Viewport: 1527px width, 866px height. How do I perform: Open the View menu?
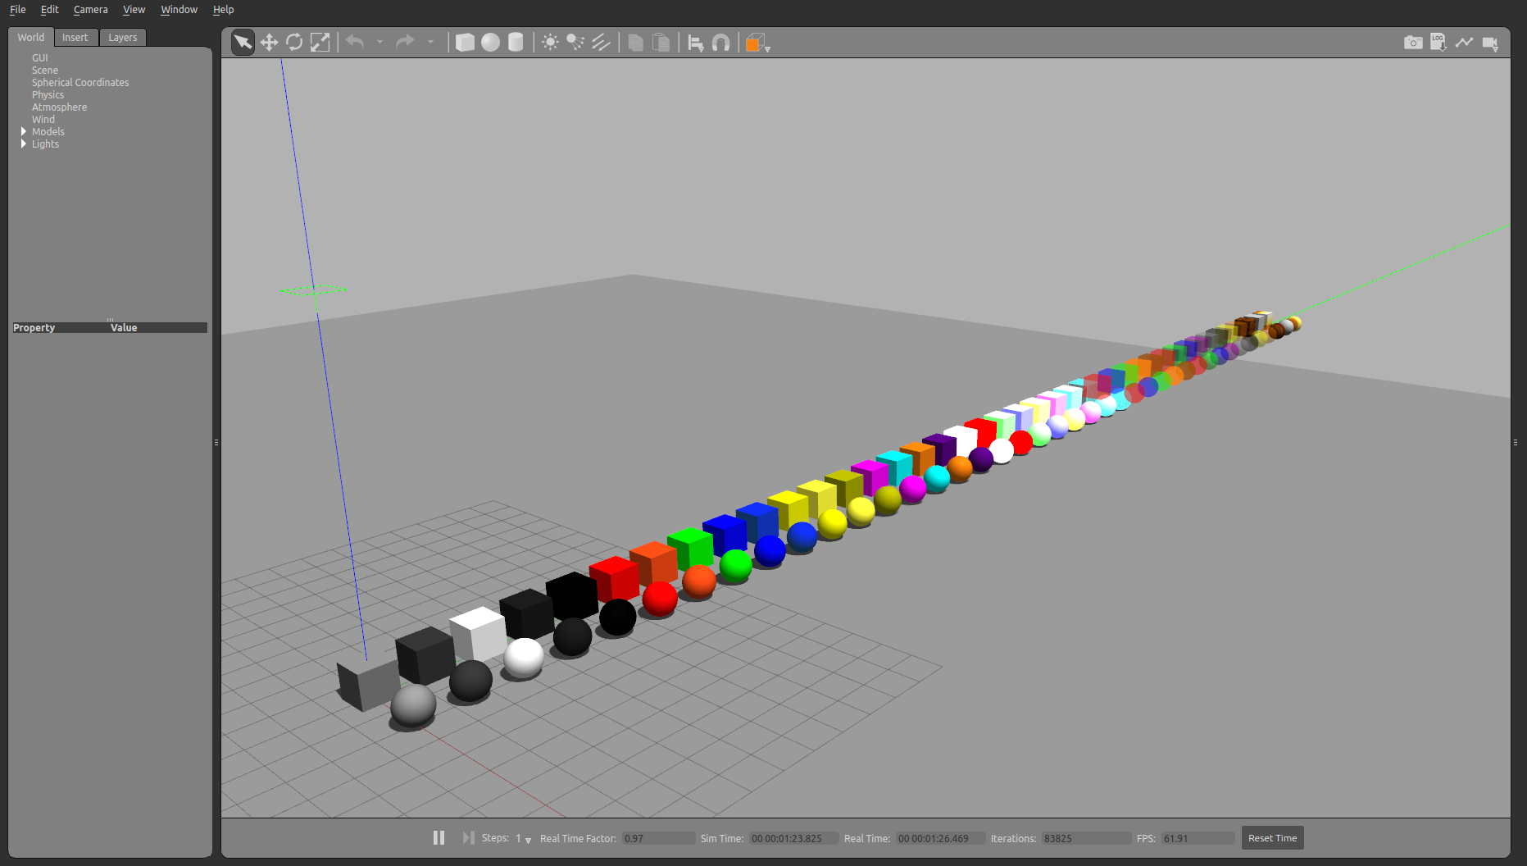[134, 10]
